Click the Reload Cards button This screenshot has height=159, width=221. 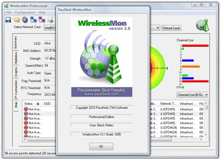[x=171, y=28]
